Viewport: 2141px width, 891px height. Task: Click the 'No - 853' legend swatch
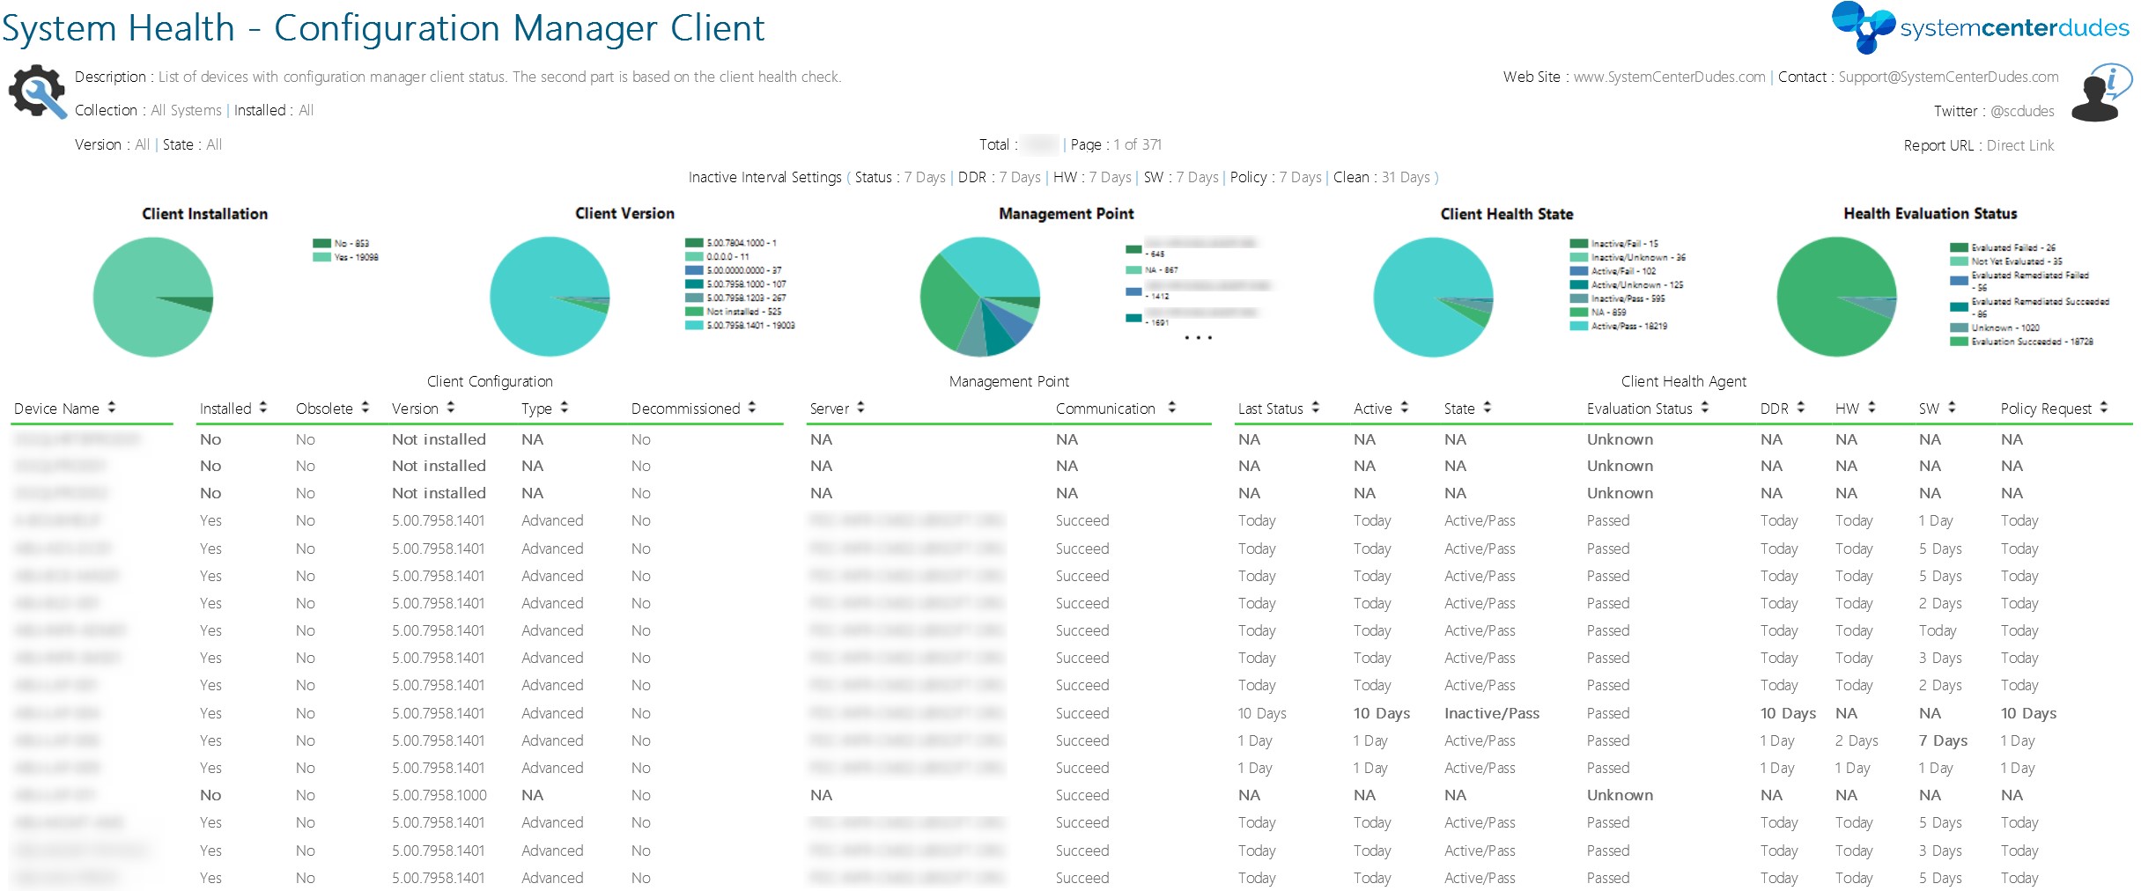pyautogui.click(x=321, y=244)
